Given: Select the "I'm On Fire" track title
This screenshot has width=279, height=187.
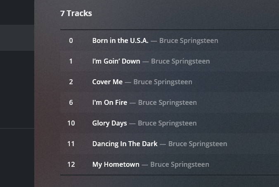Looking at the screenshot, I should [x=110, y=102].
